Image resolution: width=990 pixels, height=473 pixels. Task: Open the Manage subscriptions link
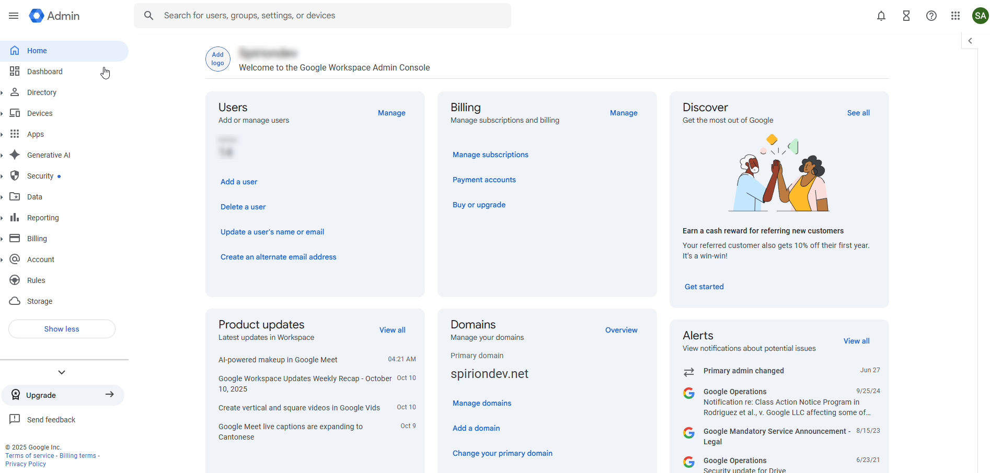coord(490,155)
